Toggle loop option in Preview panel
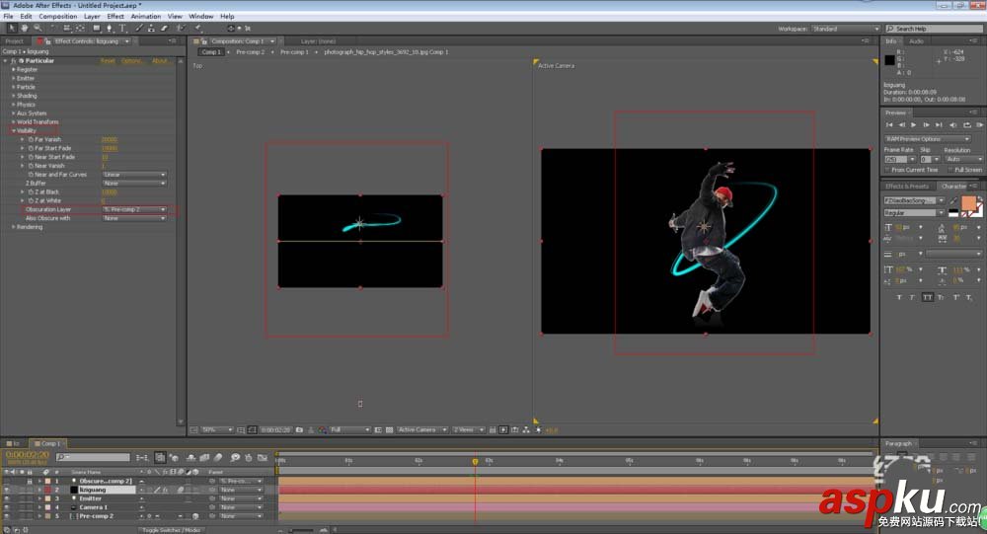 (x=967, y=124)
